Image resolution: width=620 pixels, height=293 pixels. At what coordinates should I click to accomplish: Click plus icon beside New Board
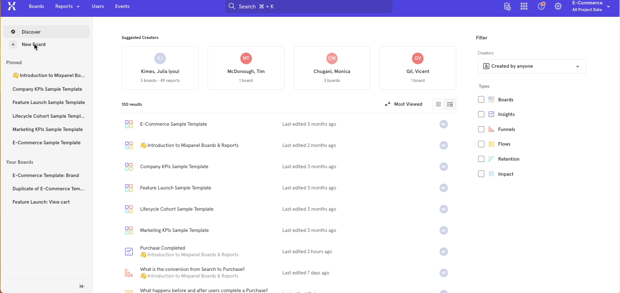(13, 44)
